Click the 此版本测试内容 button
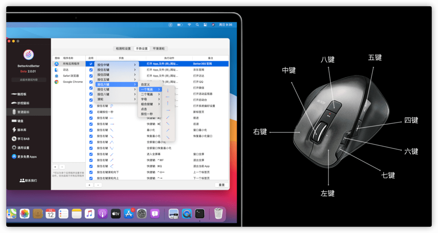 coord(29,80)
